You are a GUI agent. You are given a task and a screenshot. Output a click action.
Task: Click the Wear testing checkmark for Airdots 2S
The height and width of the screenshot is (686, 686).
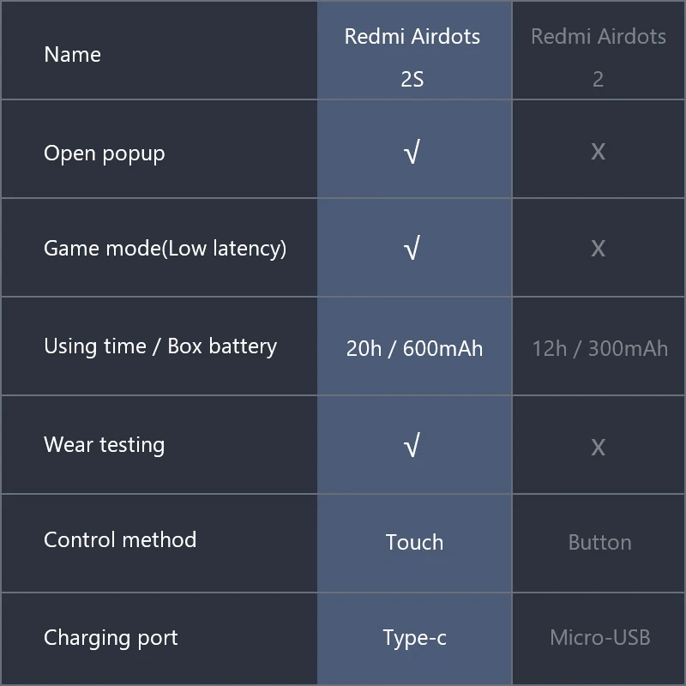(412, 446)
